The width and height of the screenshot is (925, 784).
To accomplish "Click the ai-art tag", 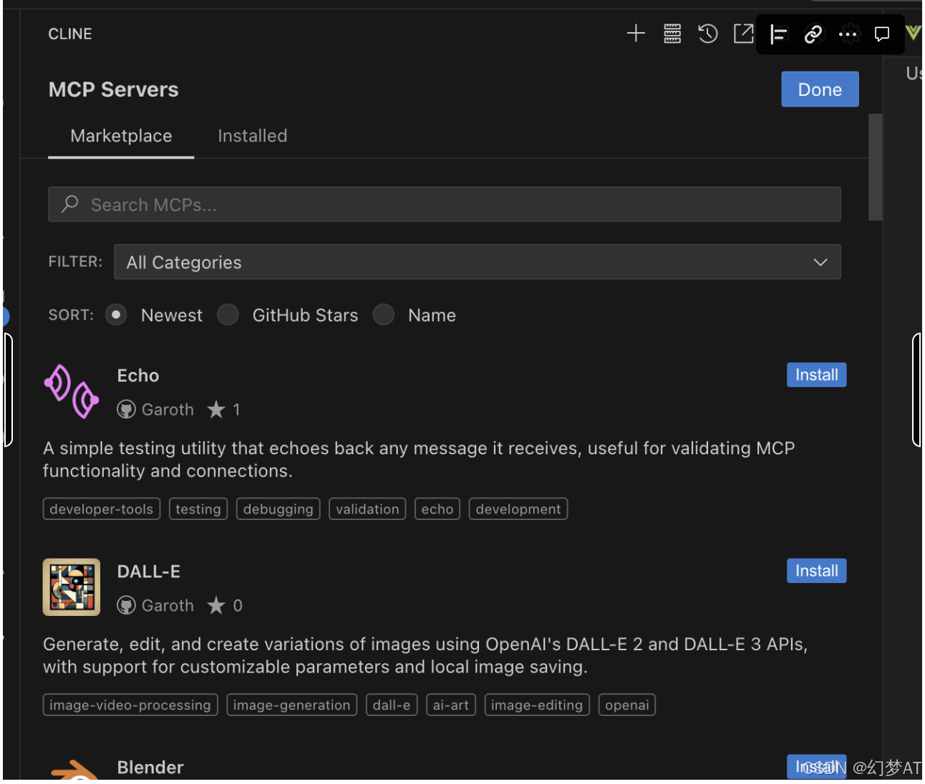I will [451, 705].
